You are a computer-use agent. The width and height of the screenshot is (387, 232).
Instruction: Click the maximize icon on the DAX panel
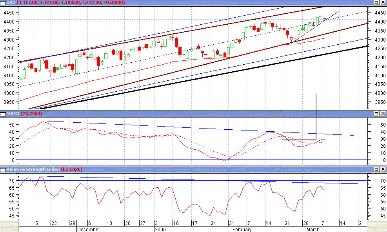377,3
